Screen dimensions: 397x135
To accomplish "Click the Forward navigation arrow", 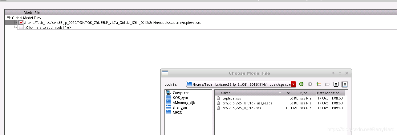I will point(310,84).
